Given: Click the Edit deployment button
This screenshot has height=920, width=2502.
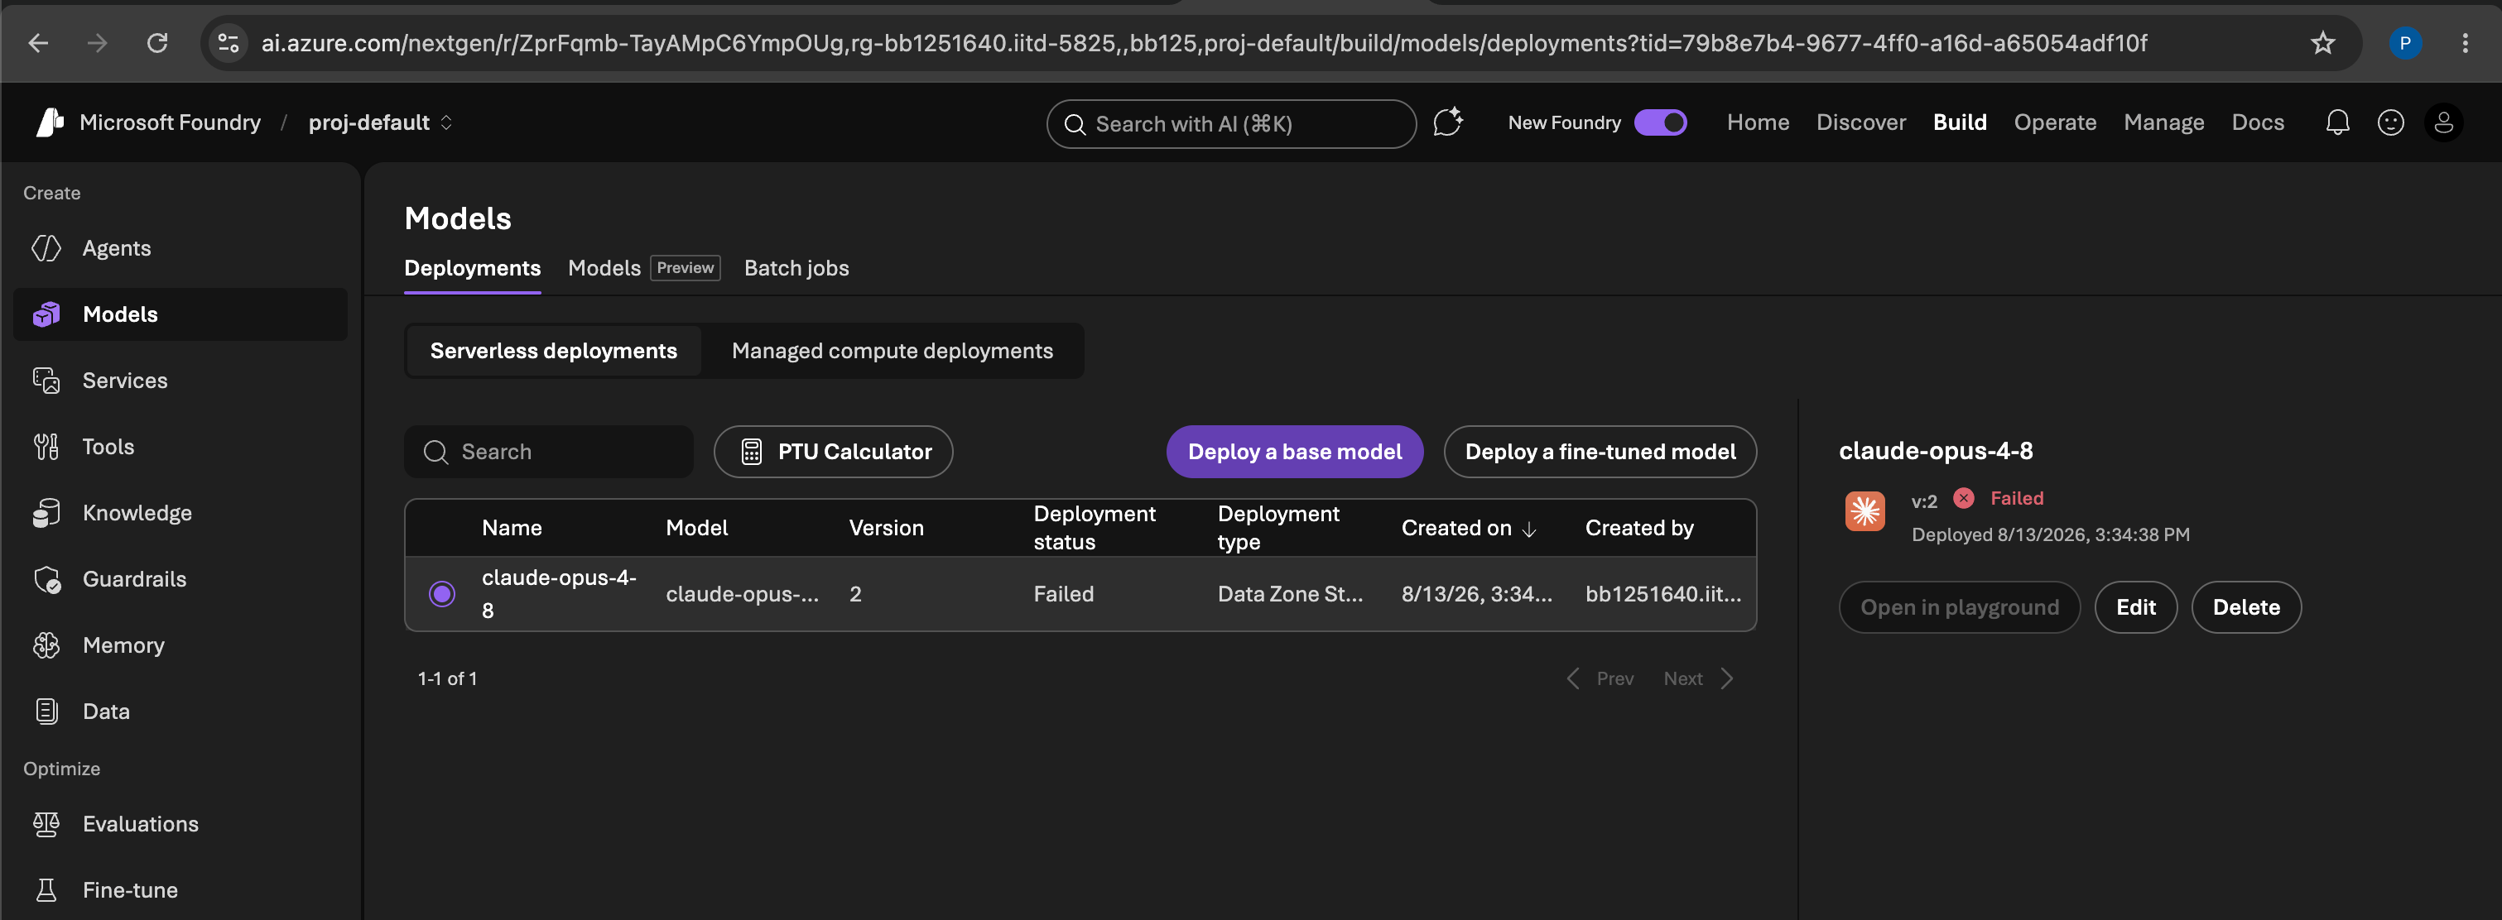Looking at the screenshot, I should (x=2136, y=607).
